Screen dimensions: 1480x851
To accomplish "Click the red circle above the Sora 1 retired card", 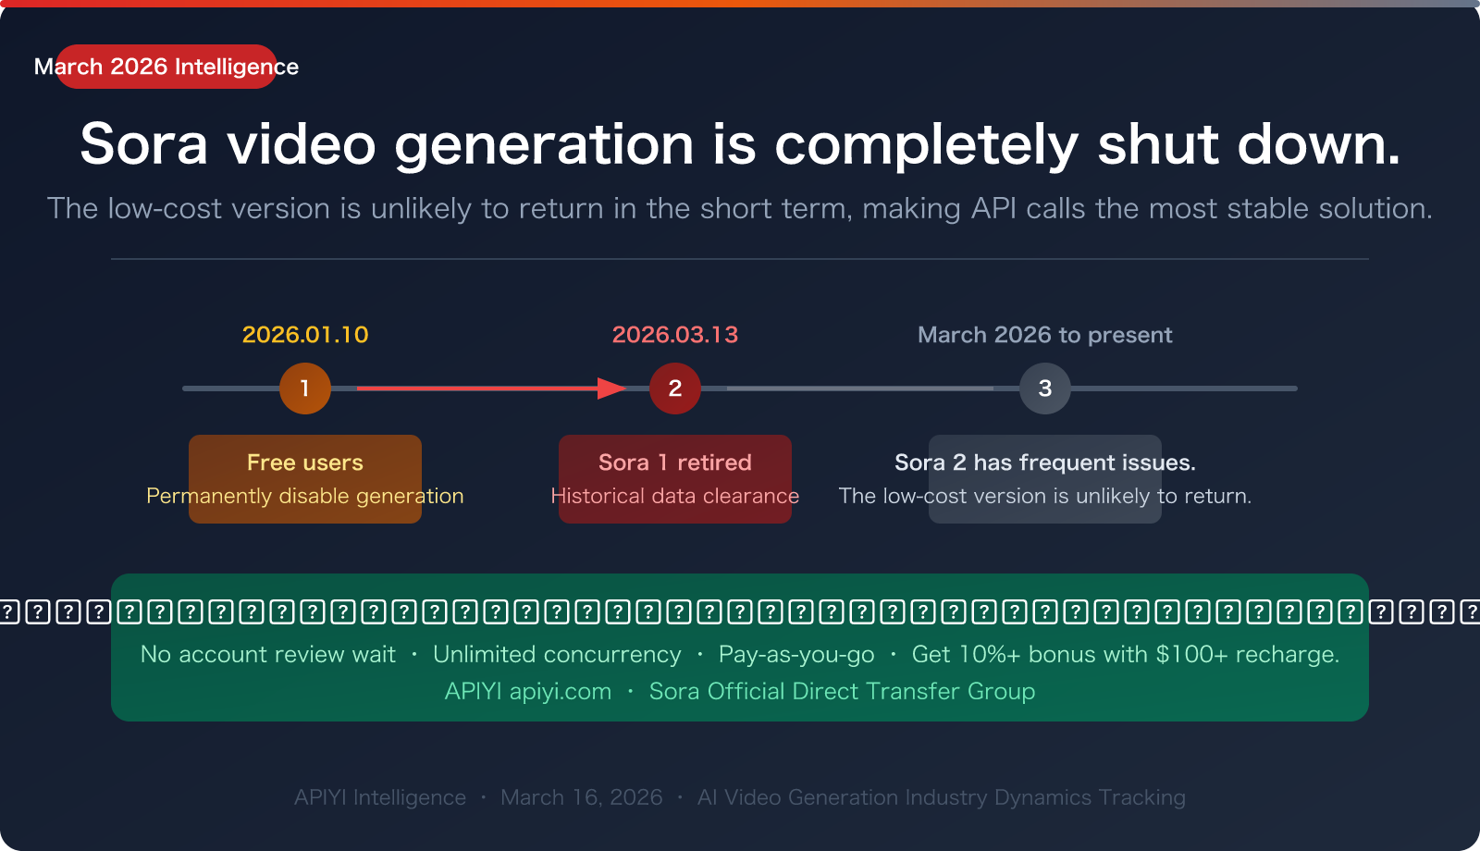I will [x=675, y=388].
